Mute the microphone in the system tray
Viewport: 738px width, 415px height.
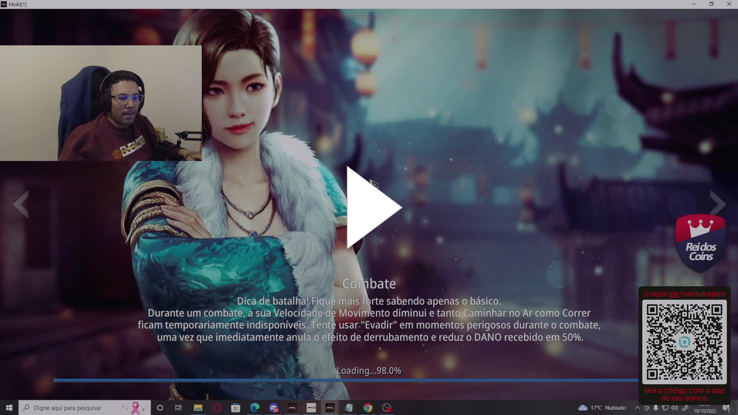[x=657, y=408]
